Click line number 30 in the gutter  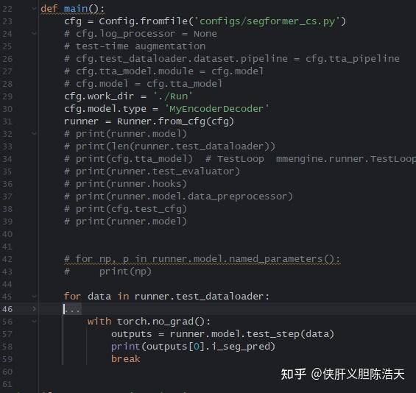tap(7, 109)
